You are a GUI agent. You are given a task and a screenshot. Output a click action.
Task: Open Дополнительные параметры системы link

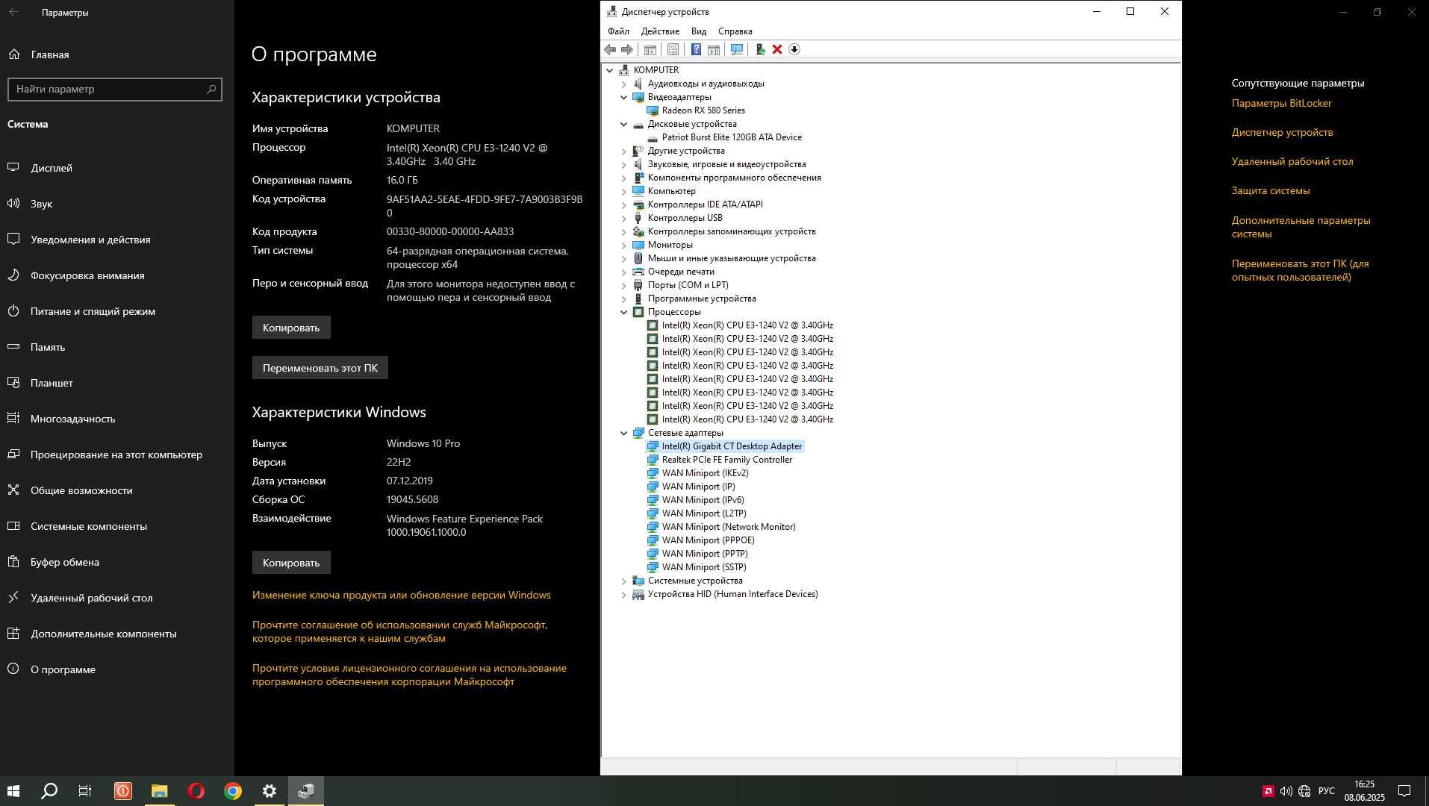coord(1301,227)
